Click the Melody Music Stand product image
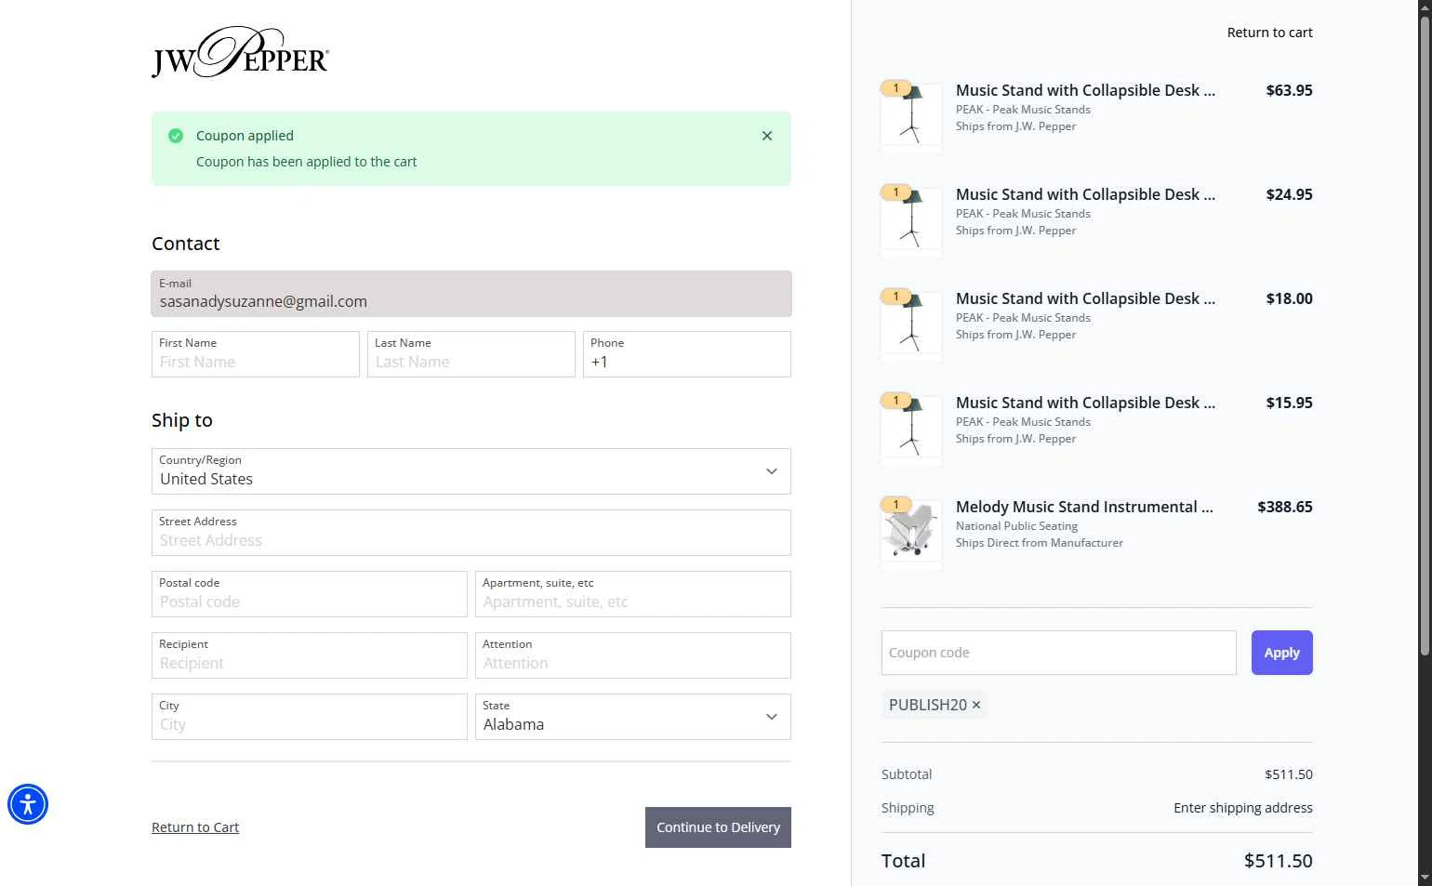Screen dimensions: 1432x886 click(911, 533)
